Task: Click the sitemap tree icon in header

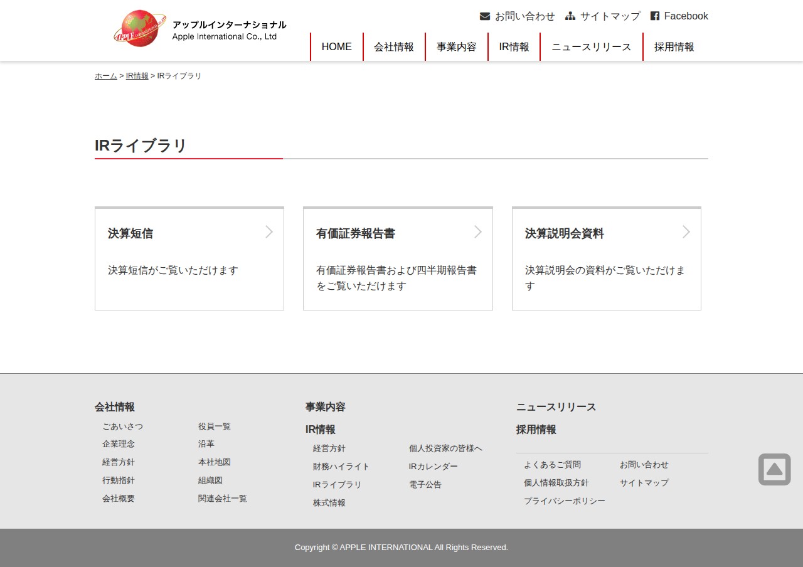Action: coord(570,16)
